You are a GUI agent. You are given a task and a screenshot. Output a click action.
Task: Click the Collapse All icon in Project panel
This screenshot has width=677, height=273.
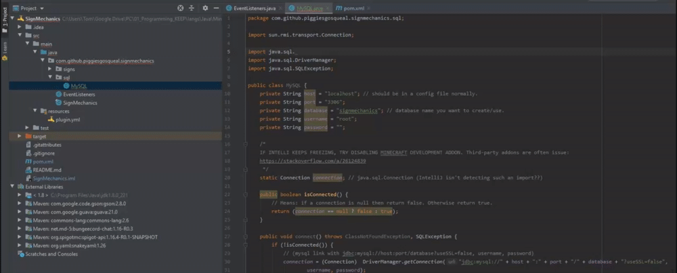192,8
